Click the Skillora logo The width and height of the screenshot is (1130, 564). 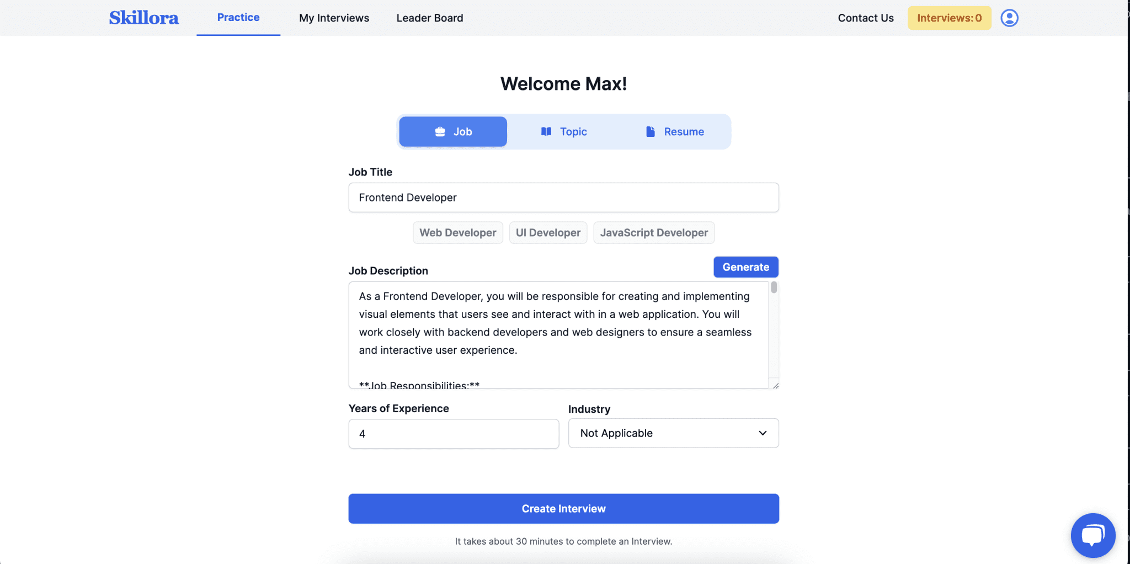pyautogui.click(x=143, y=18)
